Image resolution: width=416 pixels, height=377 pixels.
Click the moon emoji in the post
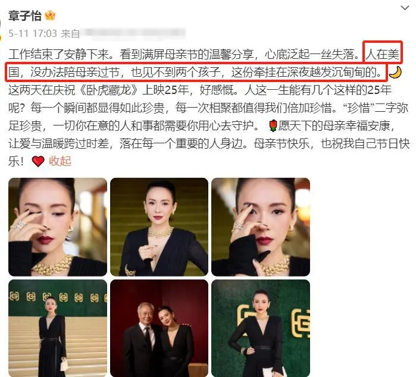tap(395, 73)
